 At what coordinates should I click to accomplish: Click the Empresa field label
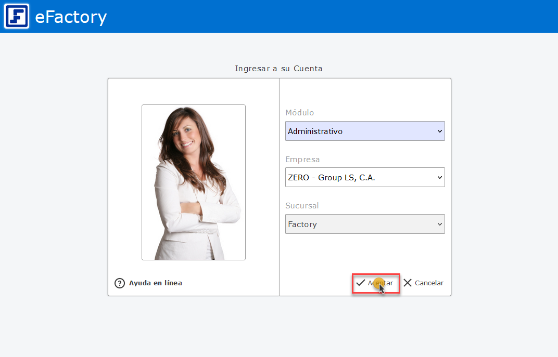[302, 160]
